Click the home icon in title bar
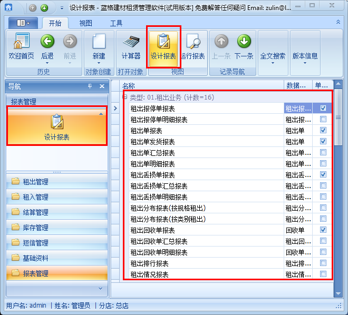This screenshot has height=315, width=348. pyautogui.click(x=8, y=7)
